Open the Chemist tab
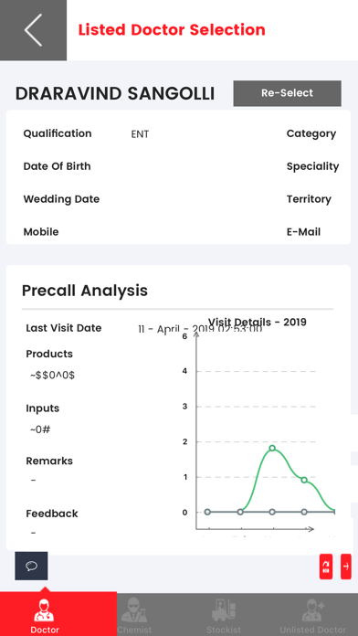This screenshot has width=358, height=636. coord(134,614)
